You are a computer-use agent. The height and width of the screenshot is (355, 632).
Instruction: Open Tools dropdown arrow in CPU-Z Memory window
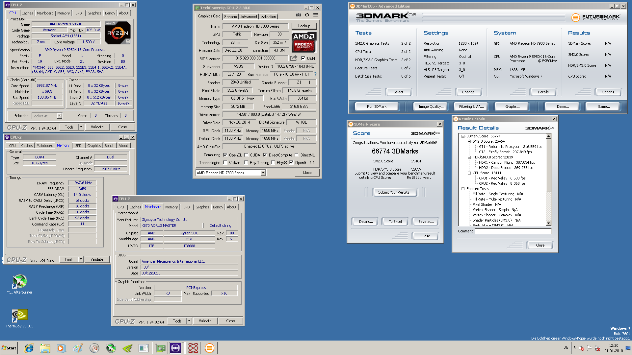tap(81, 259)
